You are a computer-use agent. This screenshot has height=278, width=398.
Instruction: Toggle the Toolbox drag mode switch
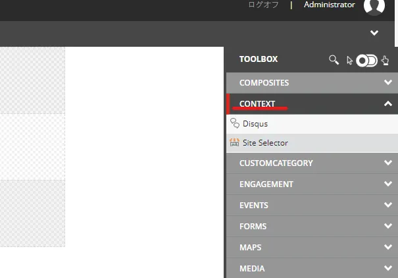pyautogui.click(x=366, y=61)
